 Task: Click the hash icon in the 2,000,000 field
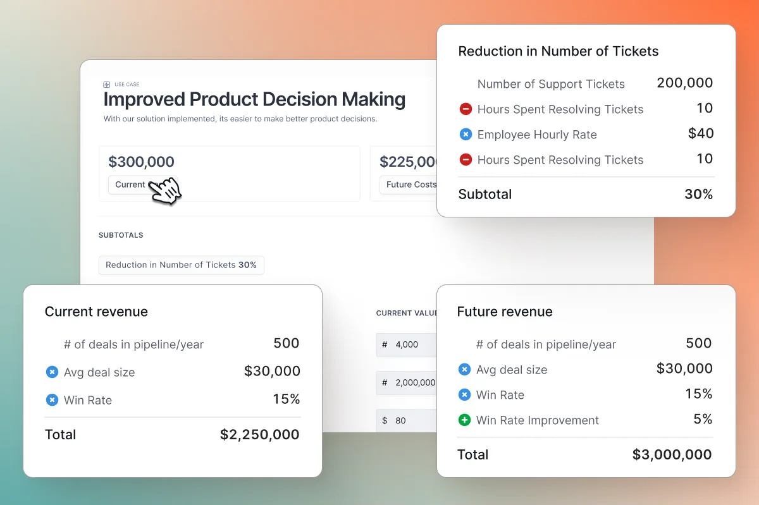385,382
